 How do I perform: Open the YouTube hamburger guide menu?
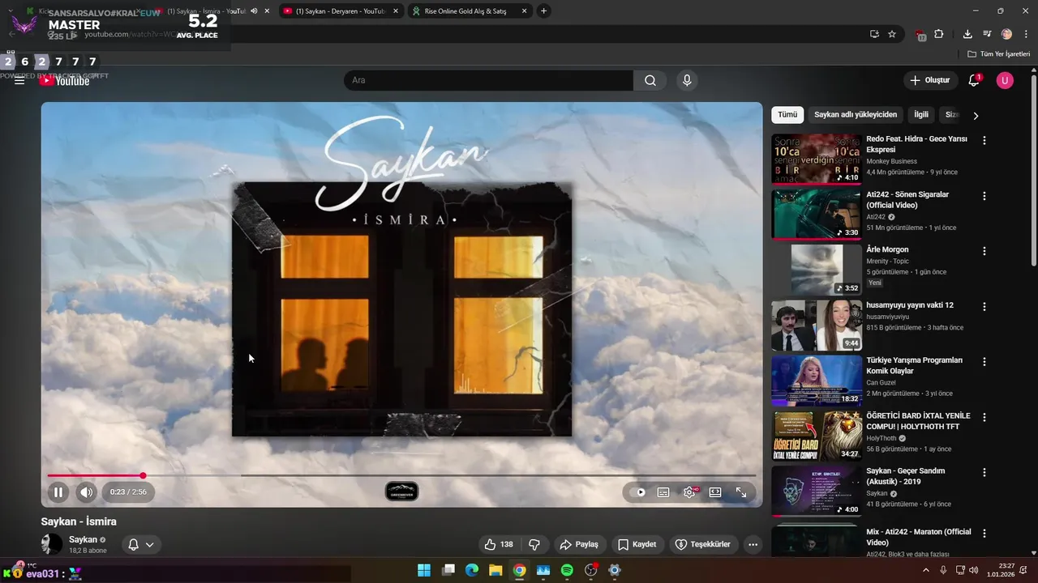pos(19,80)
